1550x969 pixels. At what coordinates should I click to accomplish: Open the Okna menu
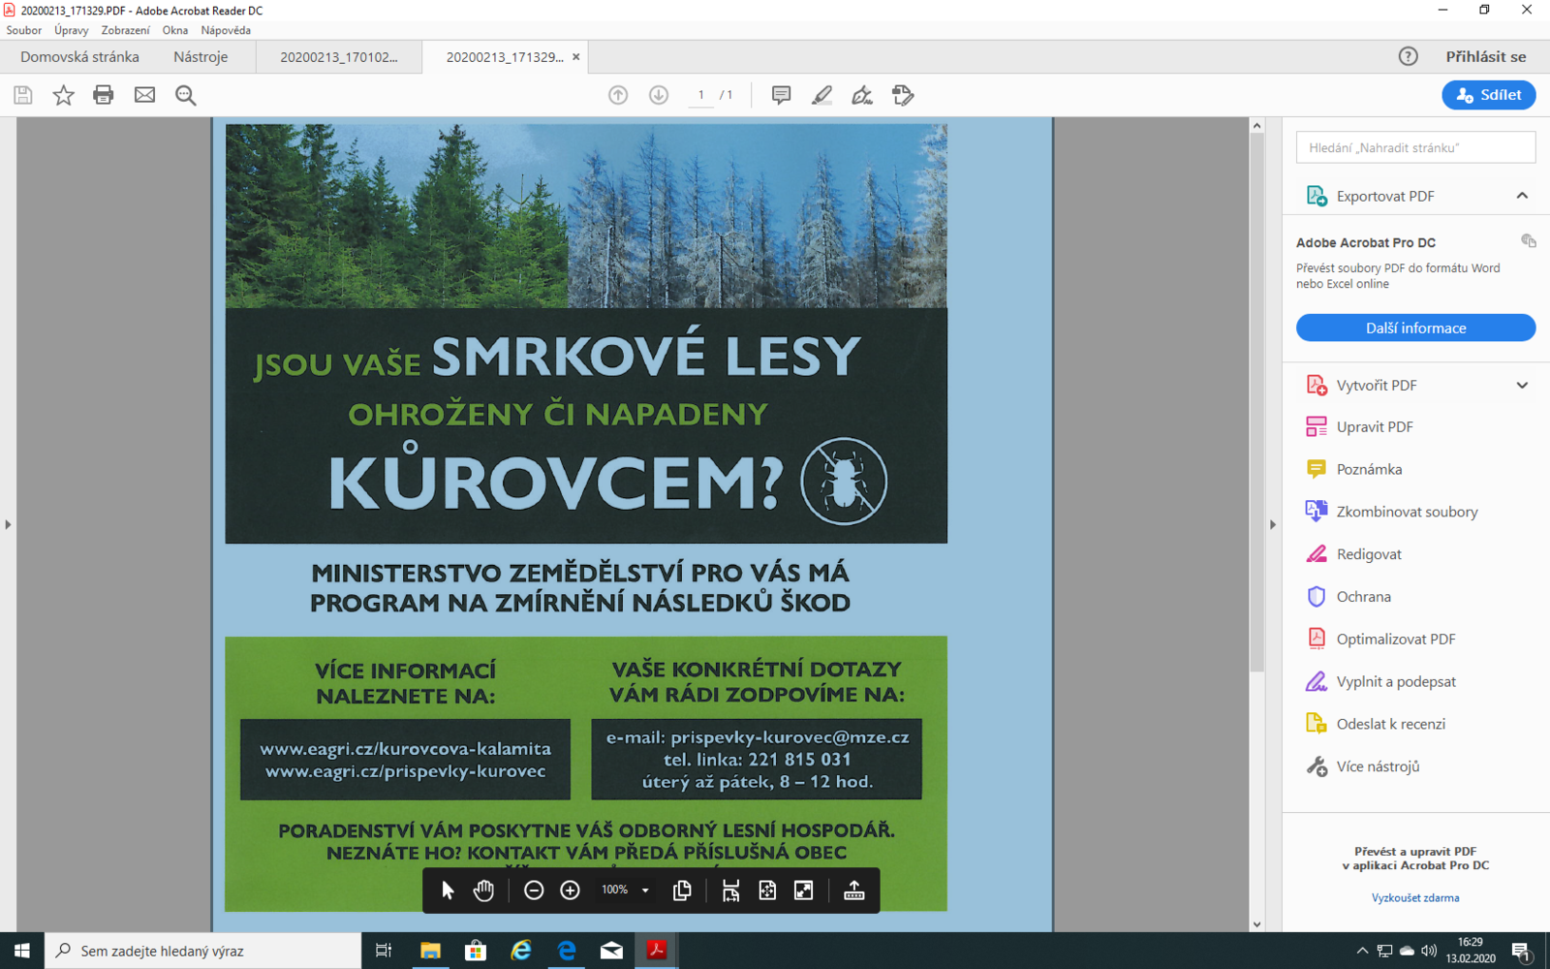point(175,30)
